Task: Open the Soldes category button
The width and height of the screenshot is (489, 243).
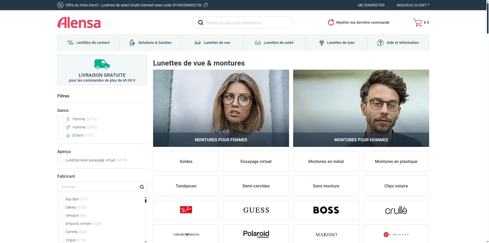Action: click(x=186, y=161)
